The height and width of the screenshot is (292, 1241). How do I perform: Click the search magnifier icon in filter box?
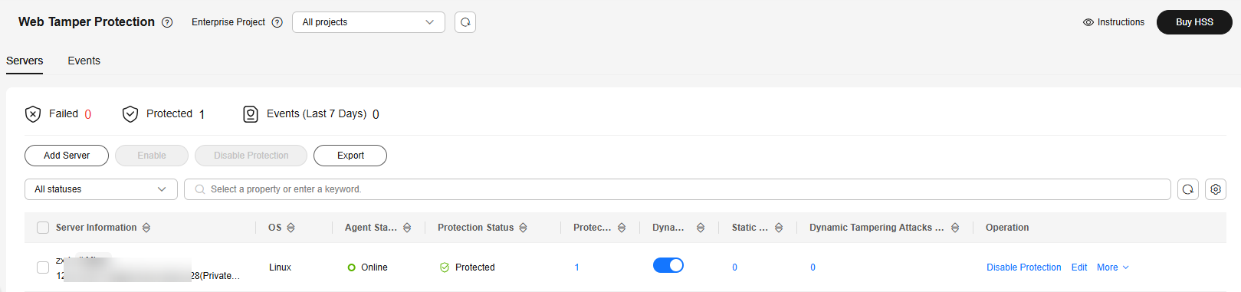[x=200, y=189]
